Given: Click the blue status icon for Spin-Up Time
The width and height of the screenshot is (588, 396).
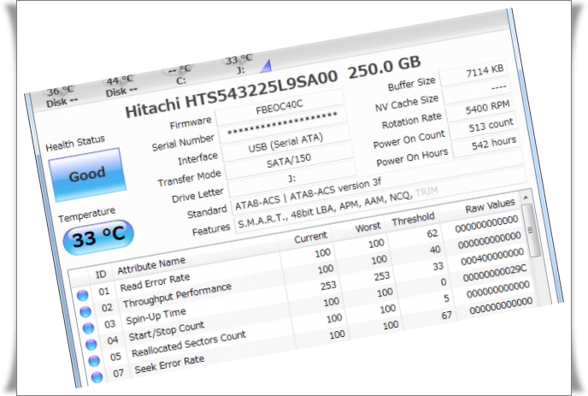Looking at the screenshot, I should 88,328.
